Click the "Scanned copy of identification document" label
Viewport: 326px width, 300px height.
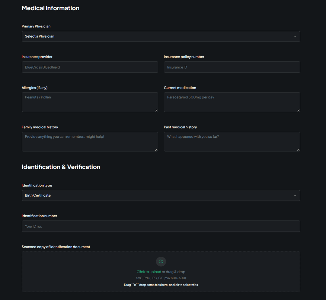56,247
